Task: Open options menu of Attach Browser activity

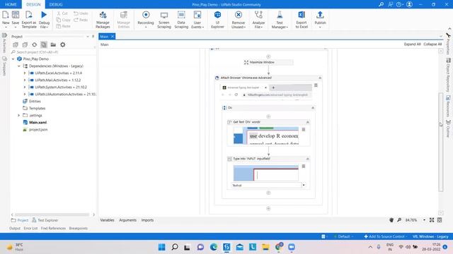Action: 316,85
